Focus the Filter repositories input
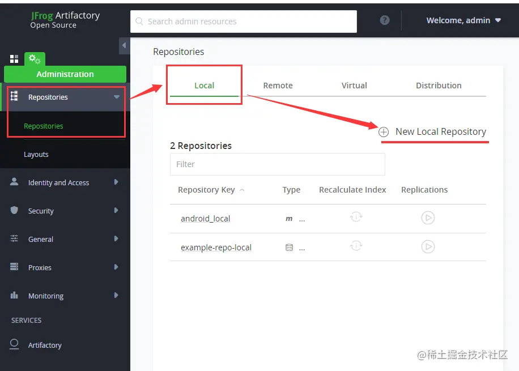 coord(278,164)
